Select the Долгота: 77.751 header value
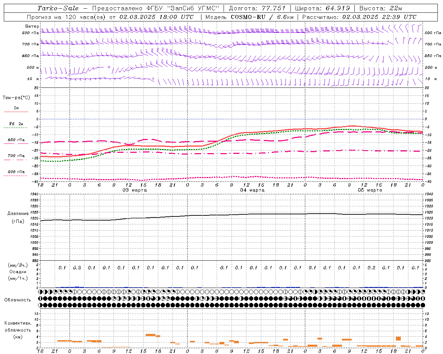 click(x=257, y=8)
